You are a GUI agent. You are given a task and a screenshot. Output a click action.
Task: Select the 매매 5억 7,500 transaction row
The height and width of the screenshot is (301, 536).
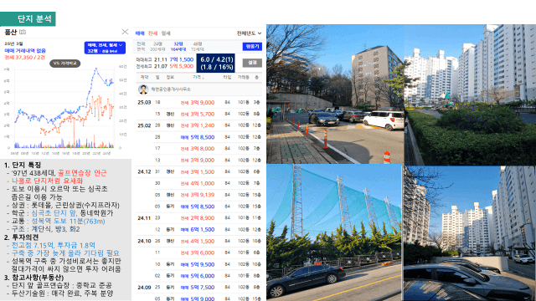click(199, 288)
